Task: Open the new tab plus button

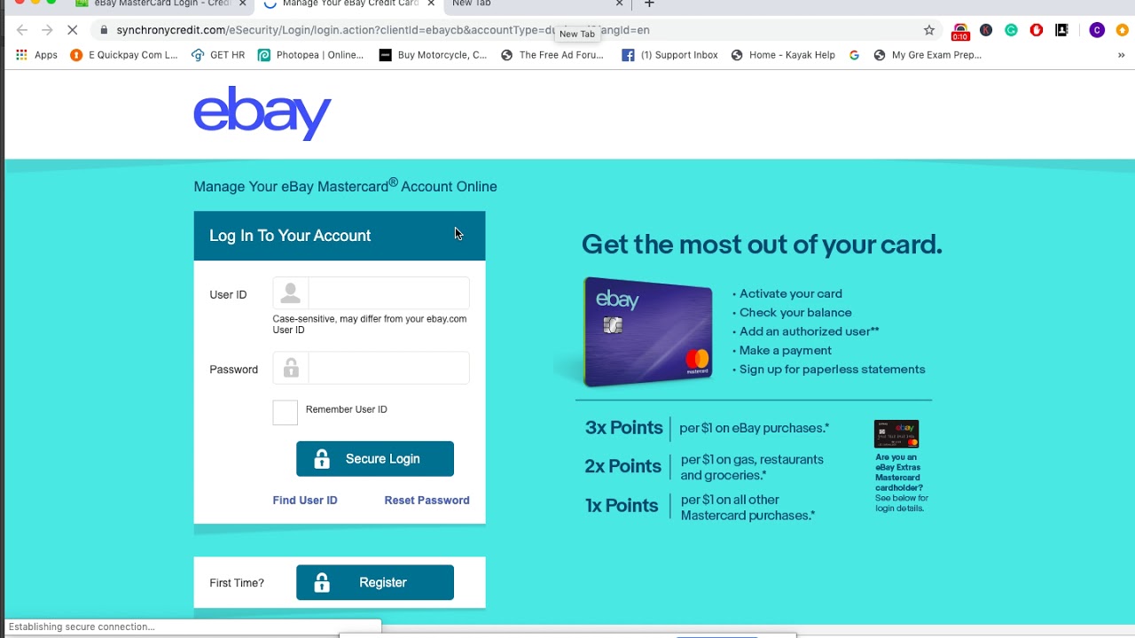Action: coord(649,4)
